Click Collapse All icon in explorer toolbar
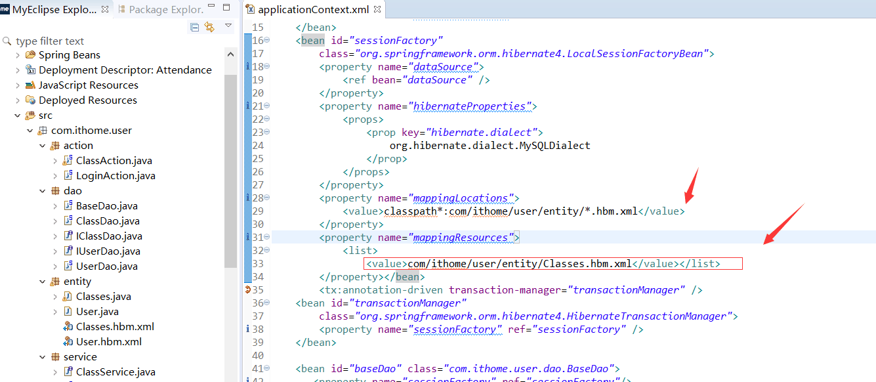Image resolution: width=876 pixels, height=382 pixels. click(194, 27)
